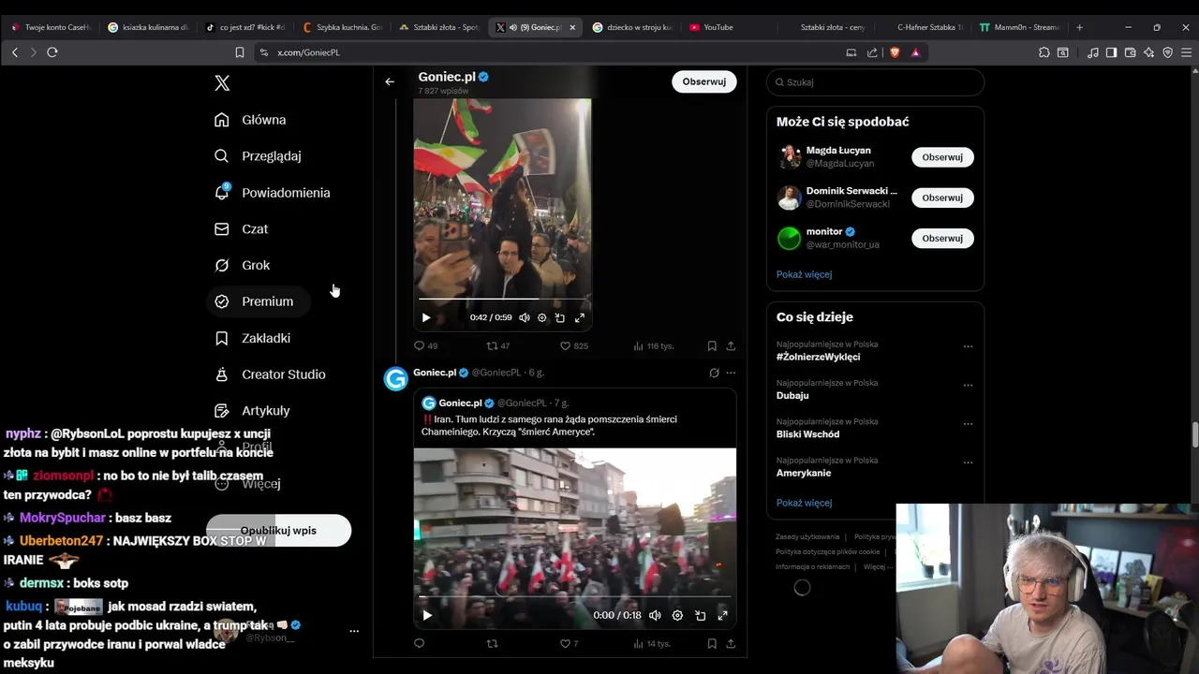Open Goniec.pl avatar on the 6 g. post

396,379
